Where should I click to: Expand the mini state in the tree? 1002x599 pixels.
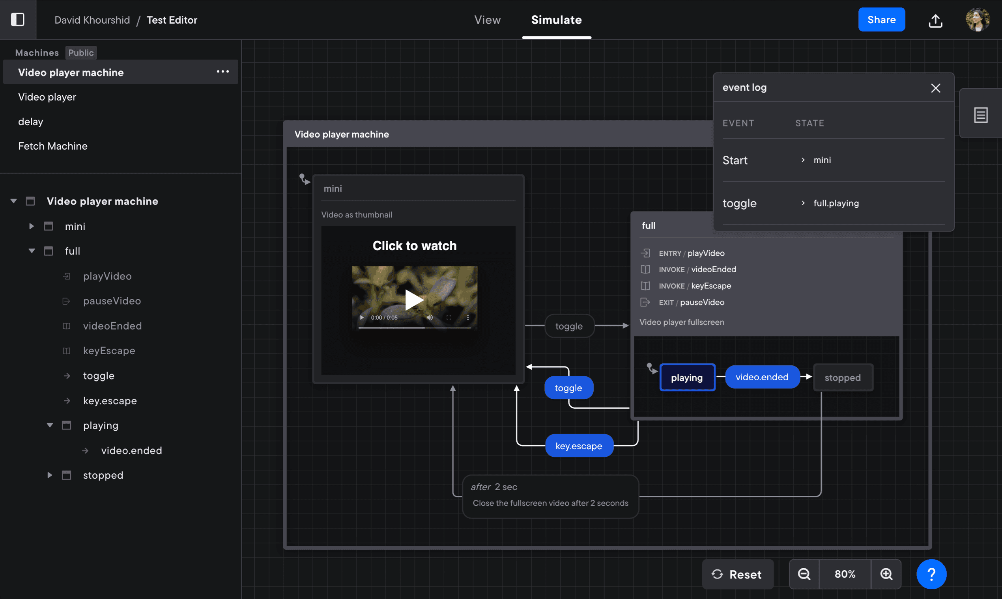pos(32,226)
